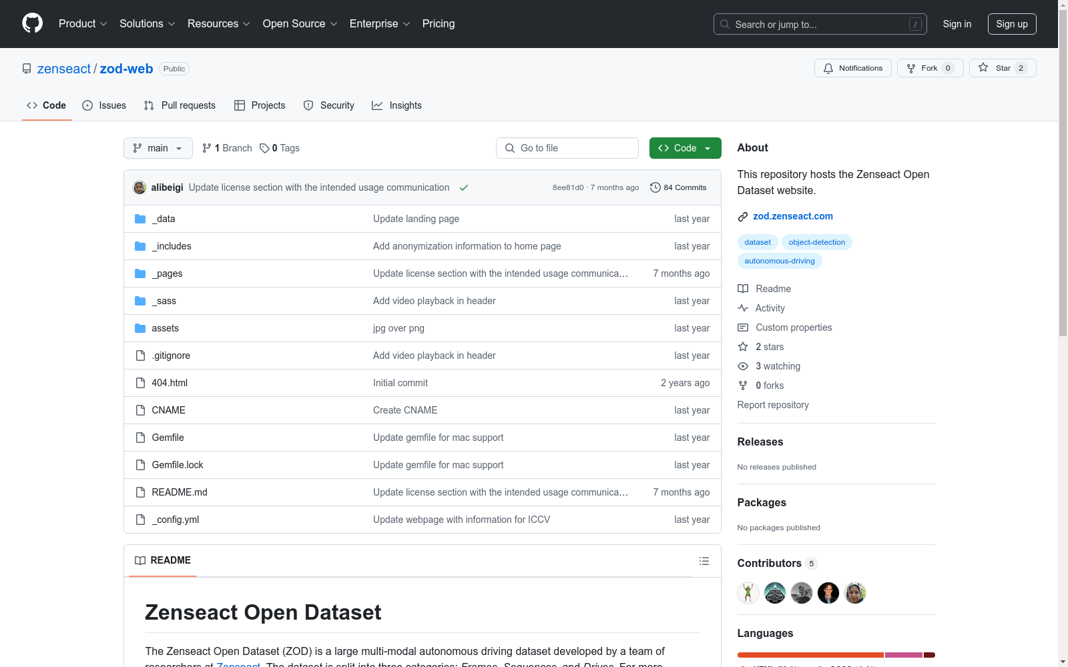Click the object-detection topic tag
This screenshot has height=667, width=1068.
817,242
